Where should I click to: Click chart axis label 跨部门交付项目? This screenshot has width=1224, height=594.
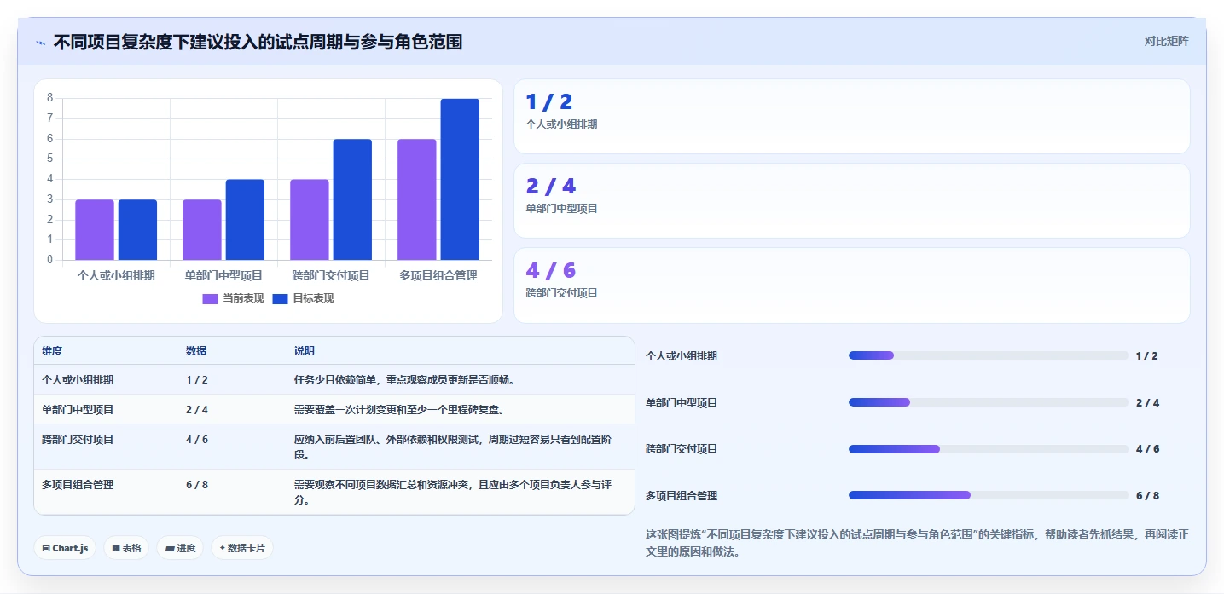click(x=331, y=275)
